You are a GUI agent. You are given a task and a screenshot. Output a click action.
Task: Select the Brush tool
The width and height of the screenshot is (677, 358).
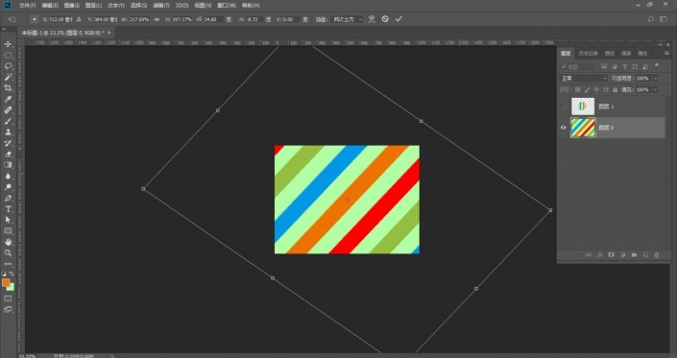coord(8,121)
